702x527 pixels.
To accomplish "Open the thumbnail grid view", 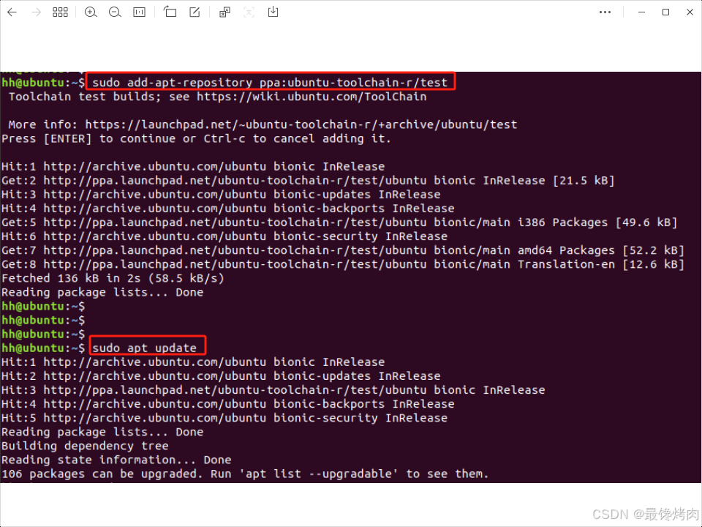I will click(60, 12).
